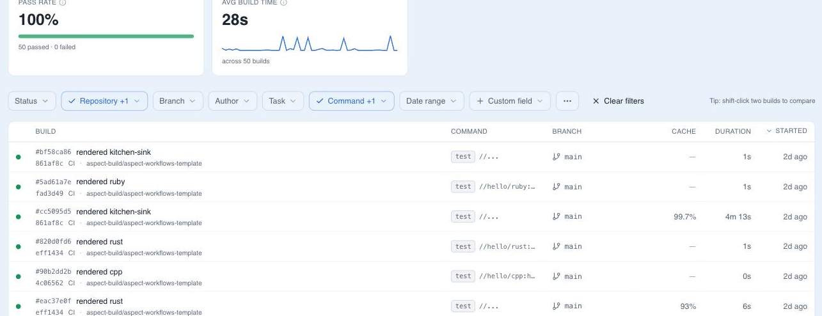Click the branch icon in the #bf58ca86 row
The height and width of the screenshot is (316, 822).
point(556,157)
